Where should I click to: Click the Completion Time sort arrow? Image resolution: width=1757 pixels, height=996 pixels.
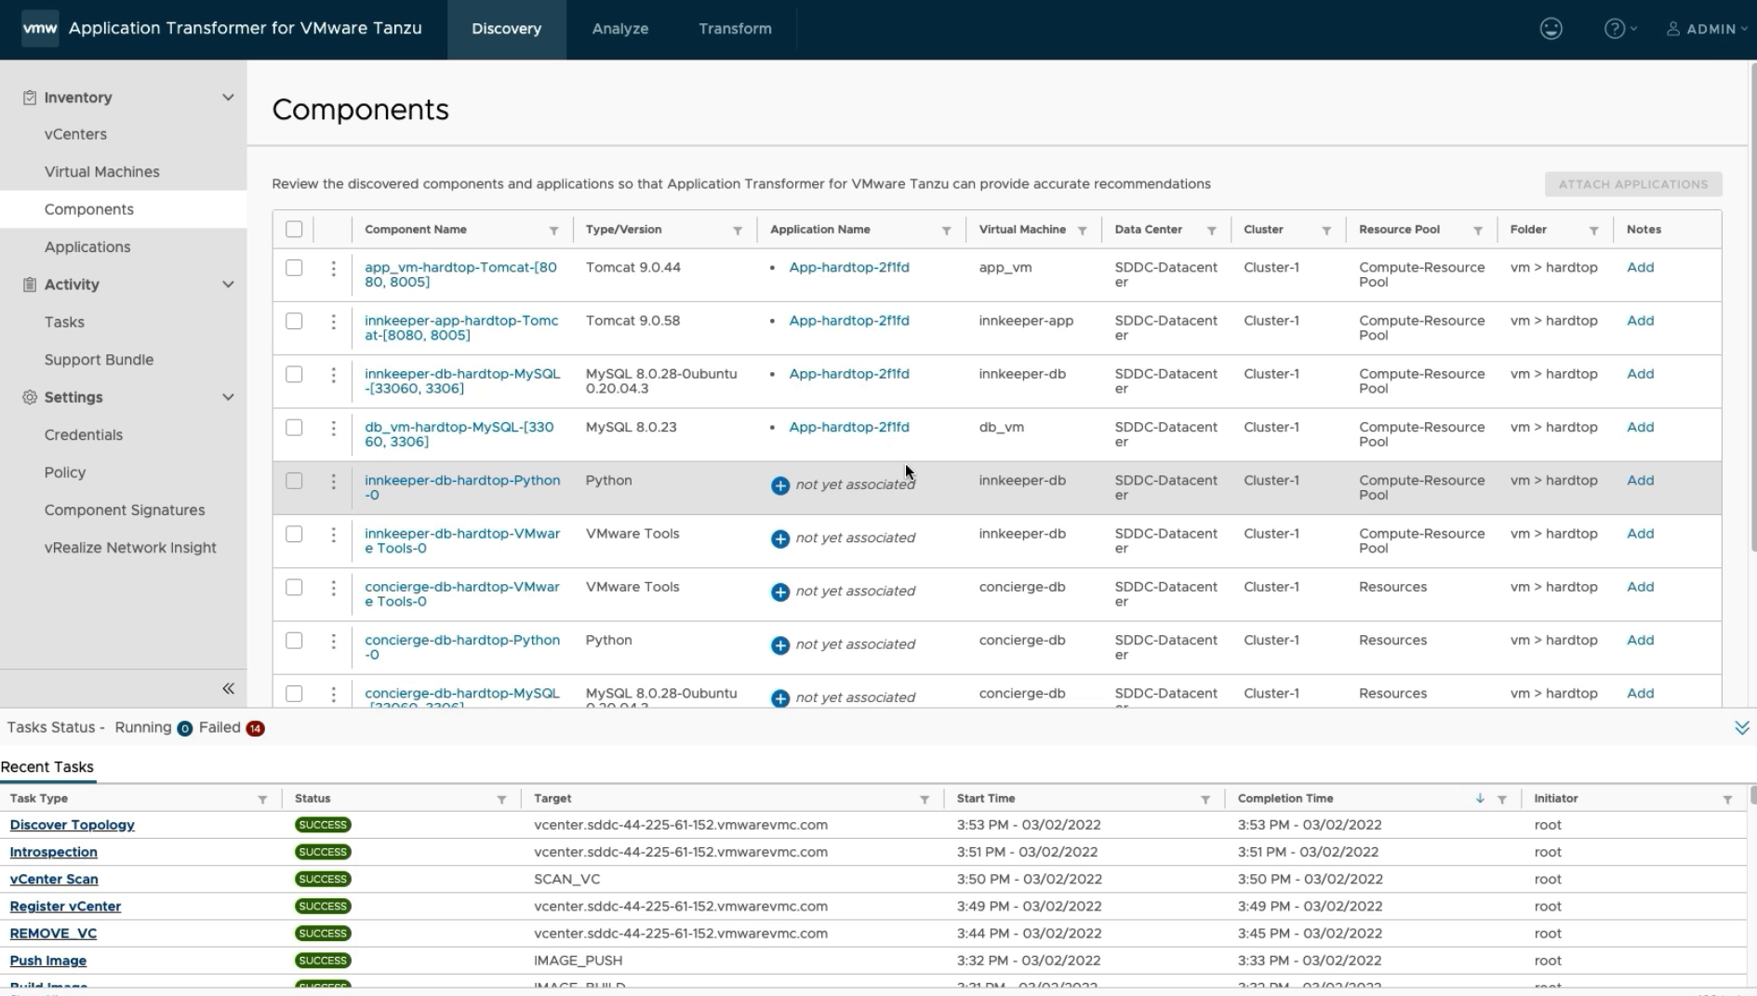pos(1479,799)
